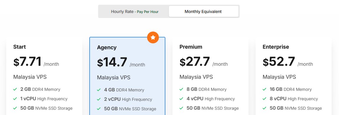The image size is (339, 115).
Task: Click the $14.7 price
Action: 112,62
